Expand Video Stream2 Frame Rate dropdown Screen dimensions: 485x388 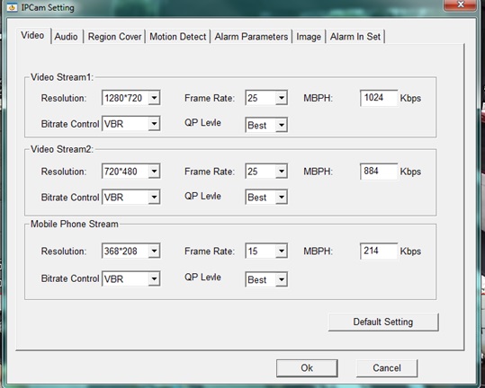(266, 172)
